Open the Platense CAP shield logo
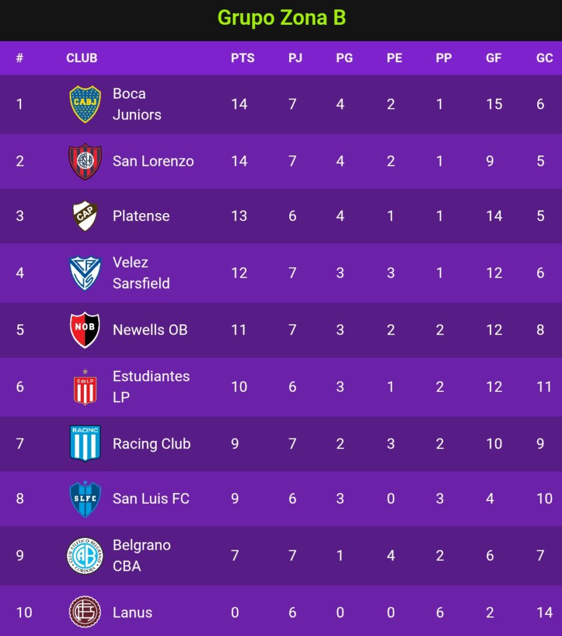 [x=85, y=216]
